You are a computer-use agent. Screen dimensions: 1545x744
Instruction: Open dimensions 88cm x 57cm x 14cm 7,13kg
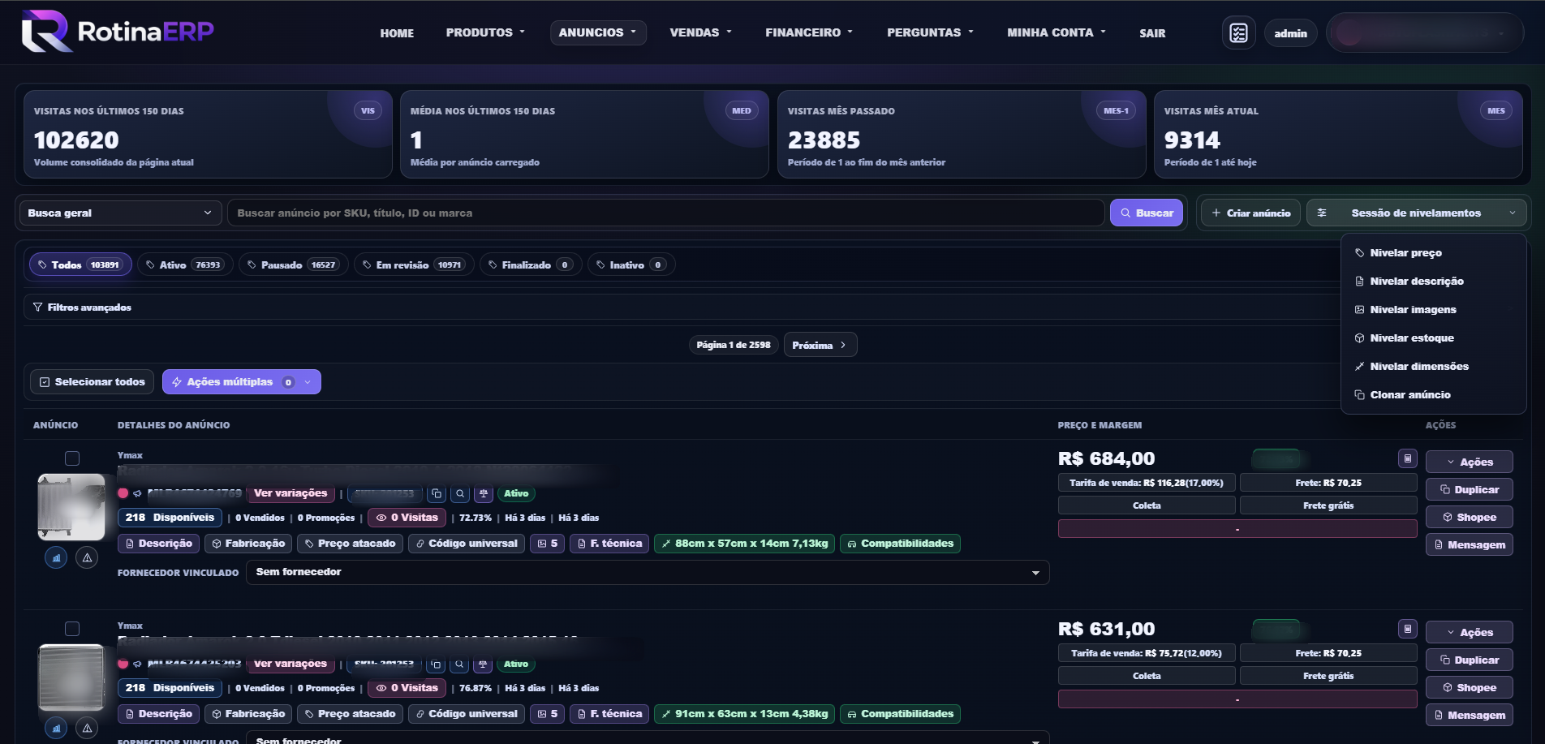pyautogui.click(x=744, y=544)
